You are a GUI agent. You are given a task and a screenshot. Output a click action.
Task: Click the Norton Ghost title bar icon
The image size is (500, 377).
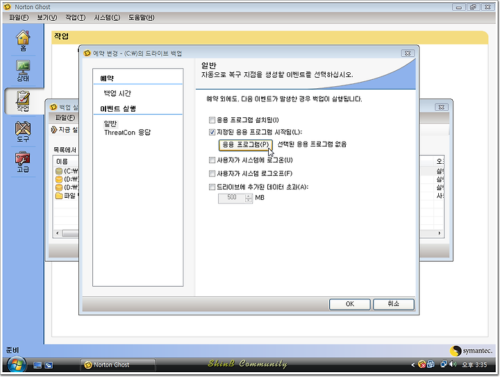coord(8,7)
